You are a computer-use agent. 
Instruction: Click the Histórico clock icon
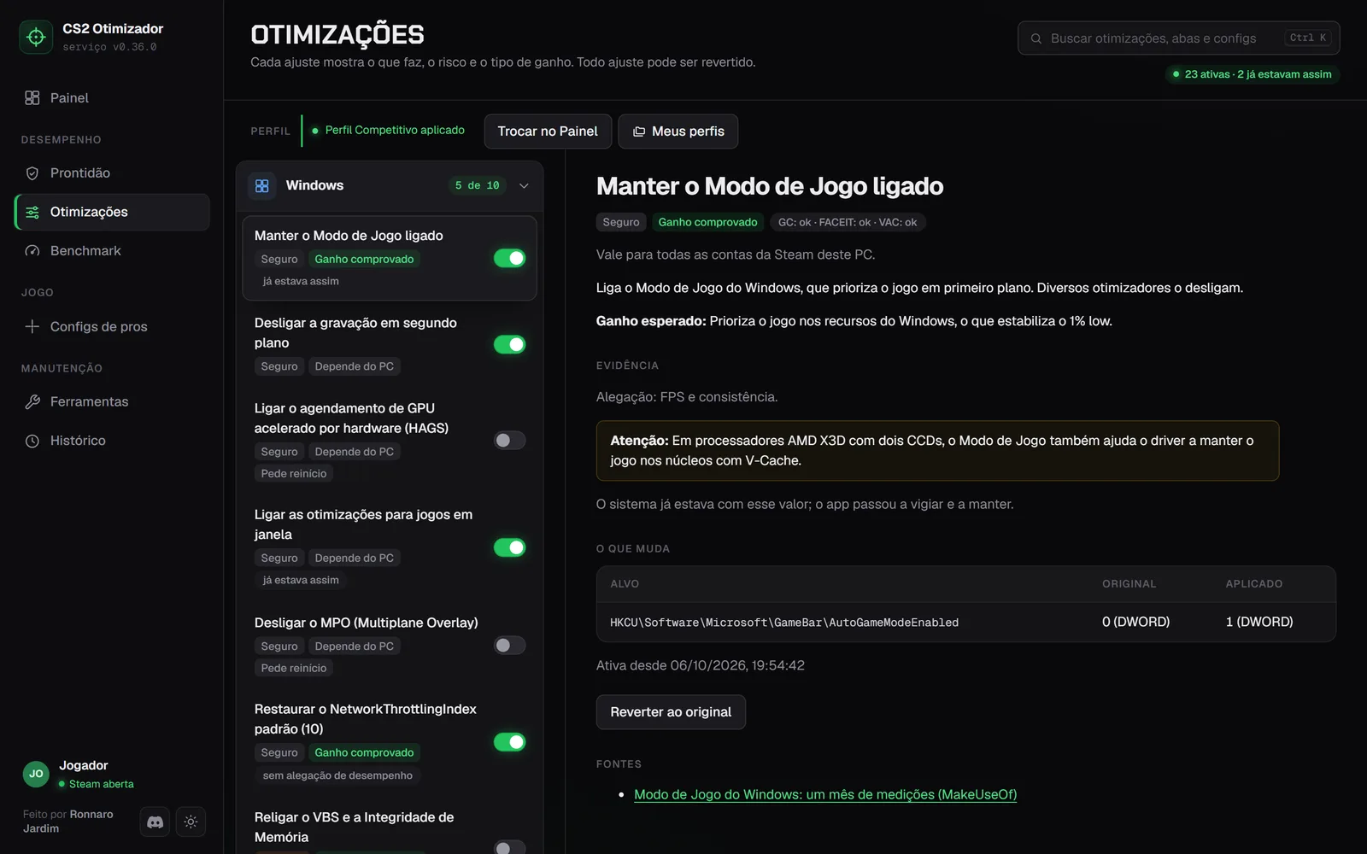coord(32,441)
